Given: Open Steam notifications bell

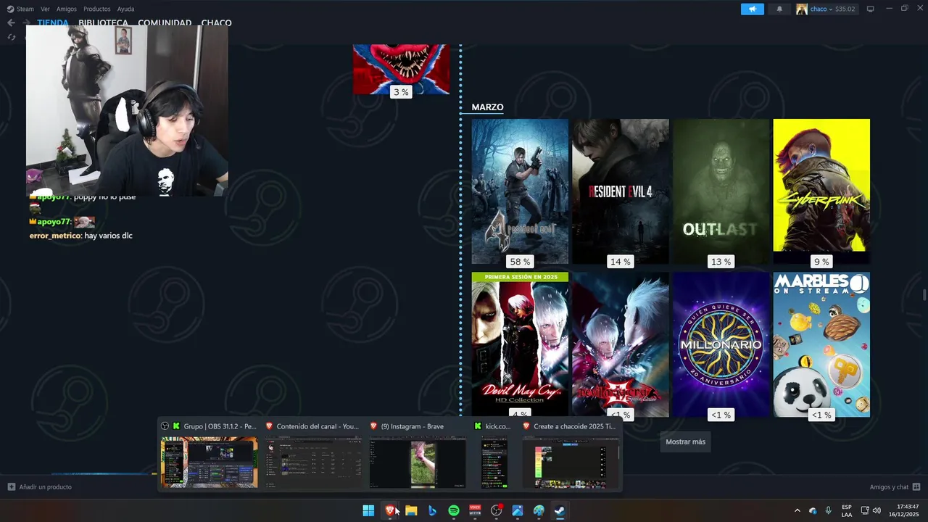Looking at the screenshot, I should click(x=779, y=9).
